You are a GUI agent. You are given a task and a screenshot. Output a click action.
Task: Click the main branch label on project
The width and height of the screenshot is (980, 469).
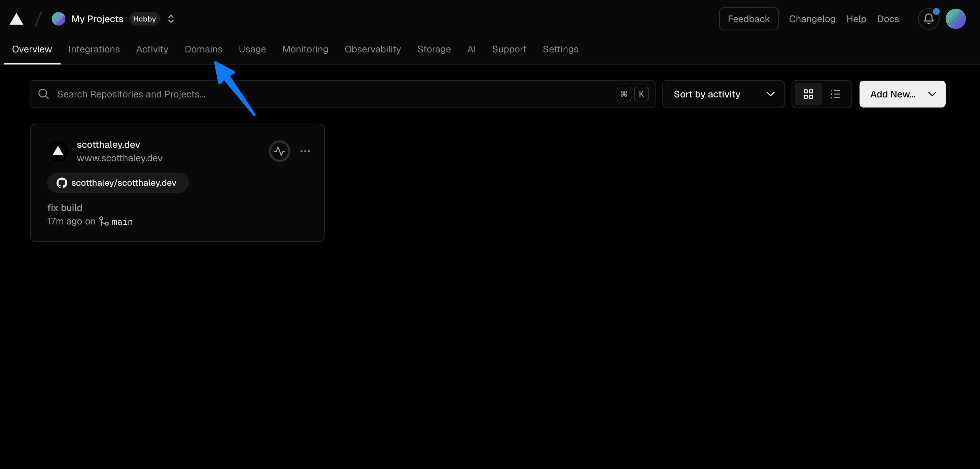(x=122, y=221)
